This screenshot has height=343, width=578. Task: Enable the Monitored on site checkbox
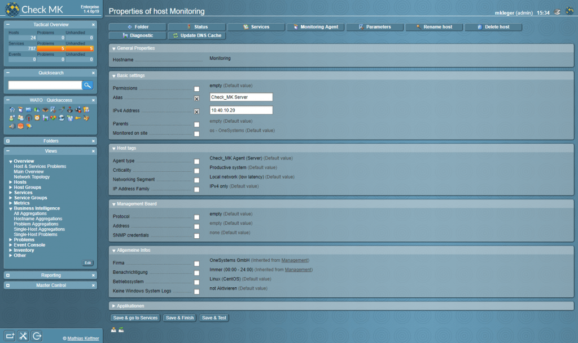coord(196,134)
